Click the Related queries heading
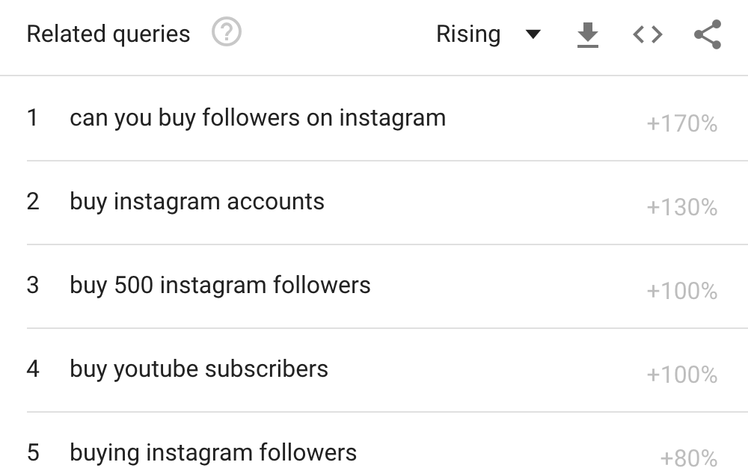Image resolution: width=748 pixels, height=471 pixels. point(108,34)
